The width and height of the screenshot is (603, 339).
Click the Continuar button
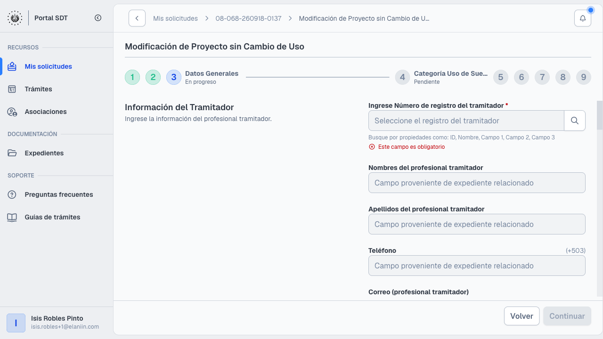click(567, 316)
